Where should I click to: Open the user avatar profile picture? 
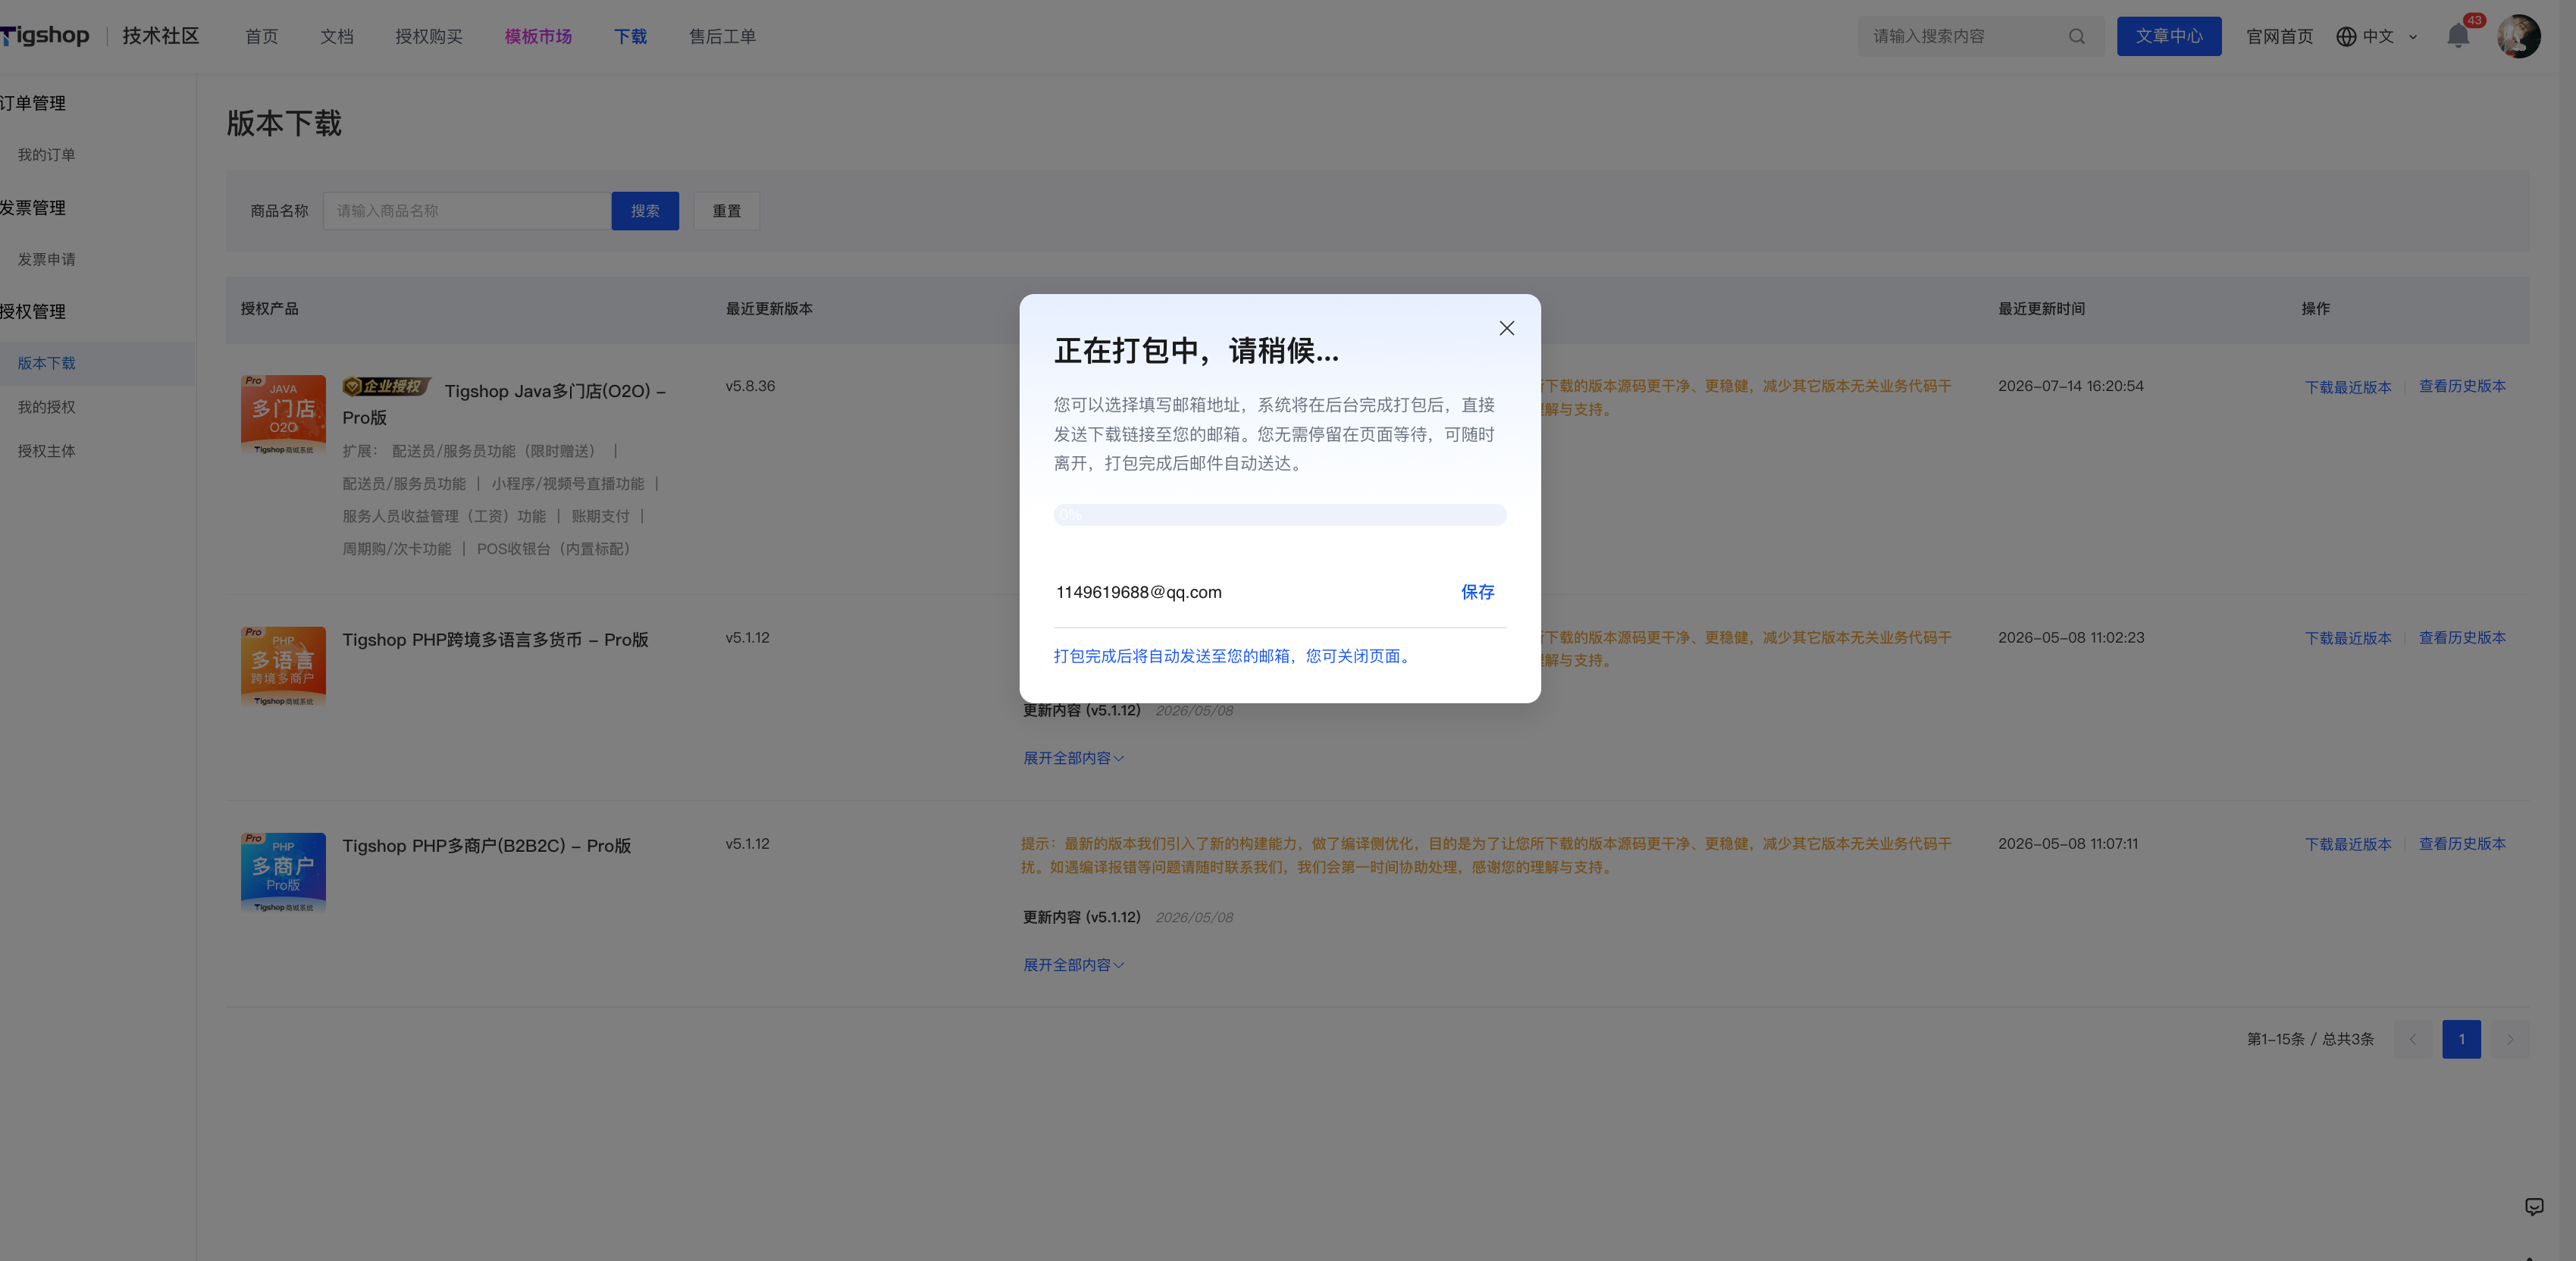[x=2518, y=36]
